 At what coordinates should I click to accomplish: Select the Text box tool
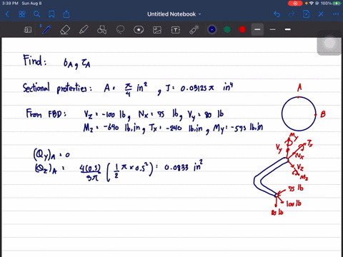[x=176, y=30]
